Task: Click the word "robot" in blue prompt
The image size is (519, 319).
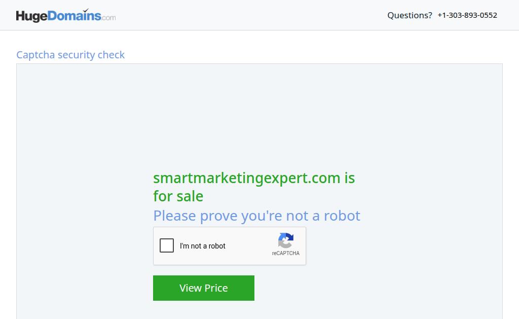Action: coord(342,216)
